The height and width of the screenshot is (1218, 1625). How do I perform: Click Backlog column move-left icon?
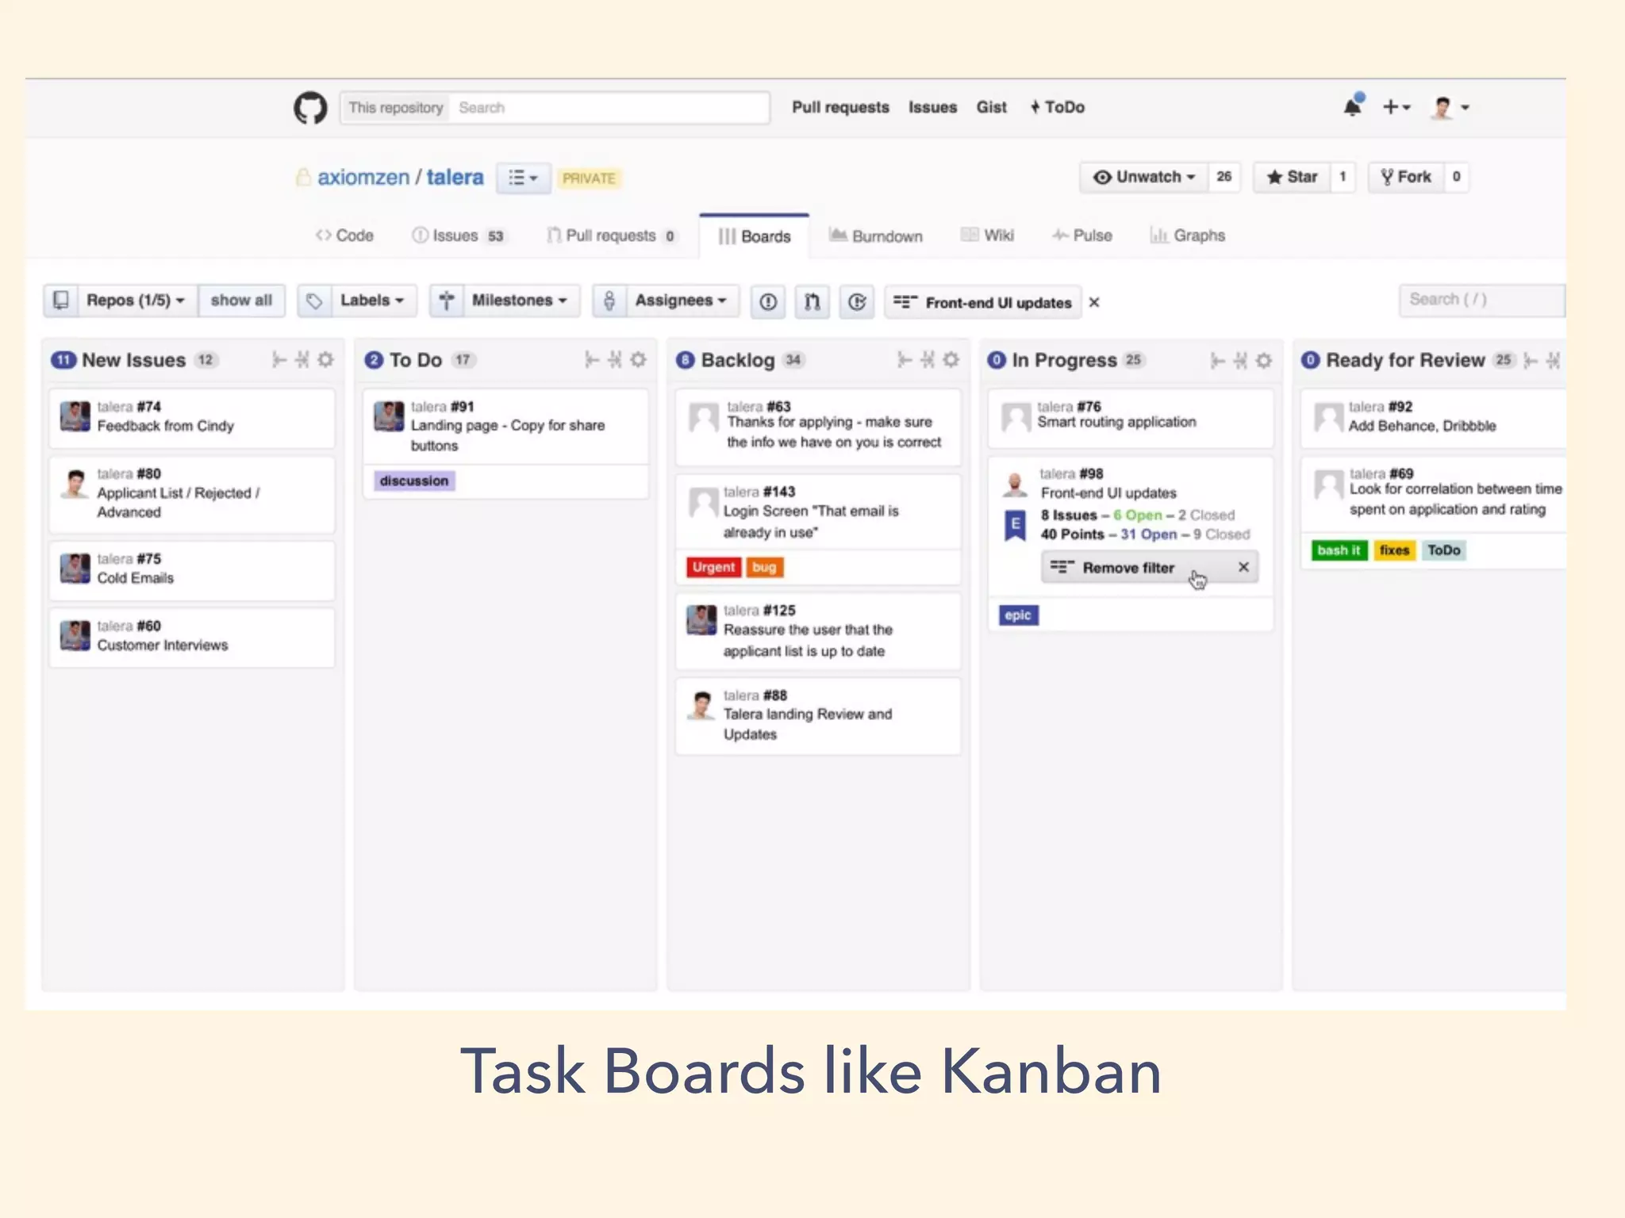coord(905,360)
